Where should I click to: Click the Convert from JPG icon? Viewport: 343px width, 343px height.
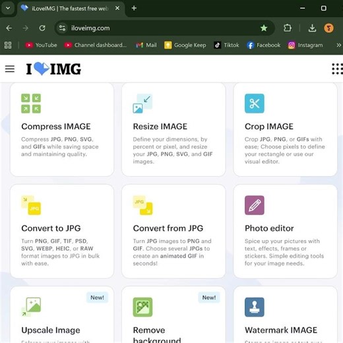[x=142, y=205]
